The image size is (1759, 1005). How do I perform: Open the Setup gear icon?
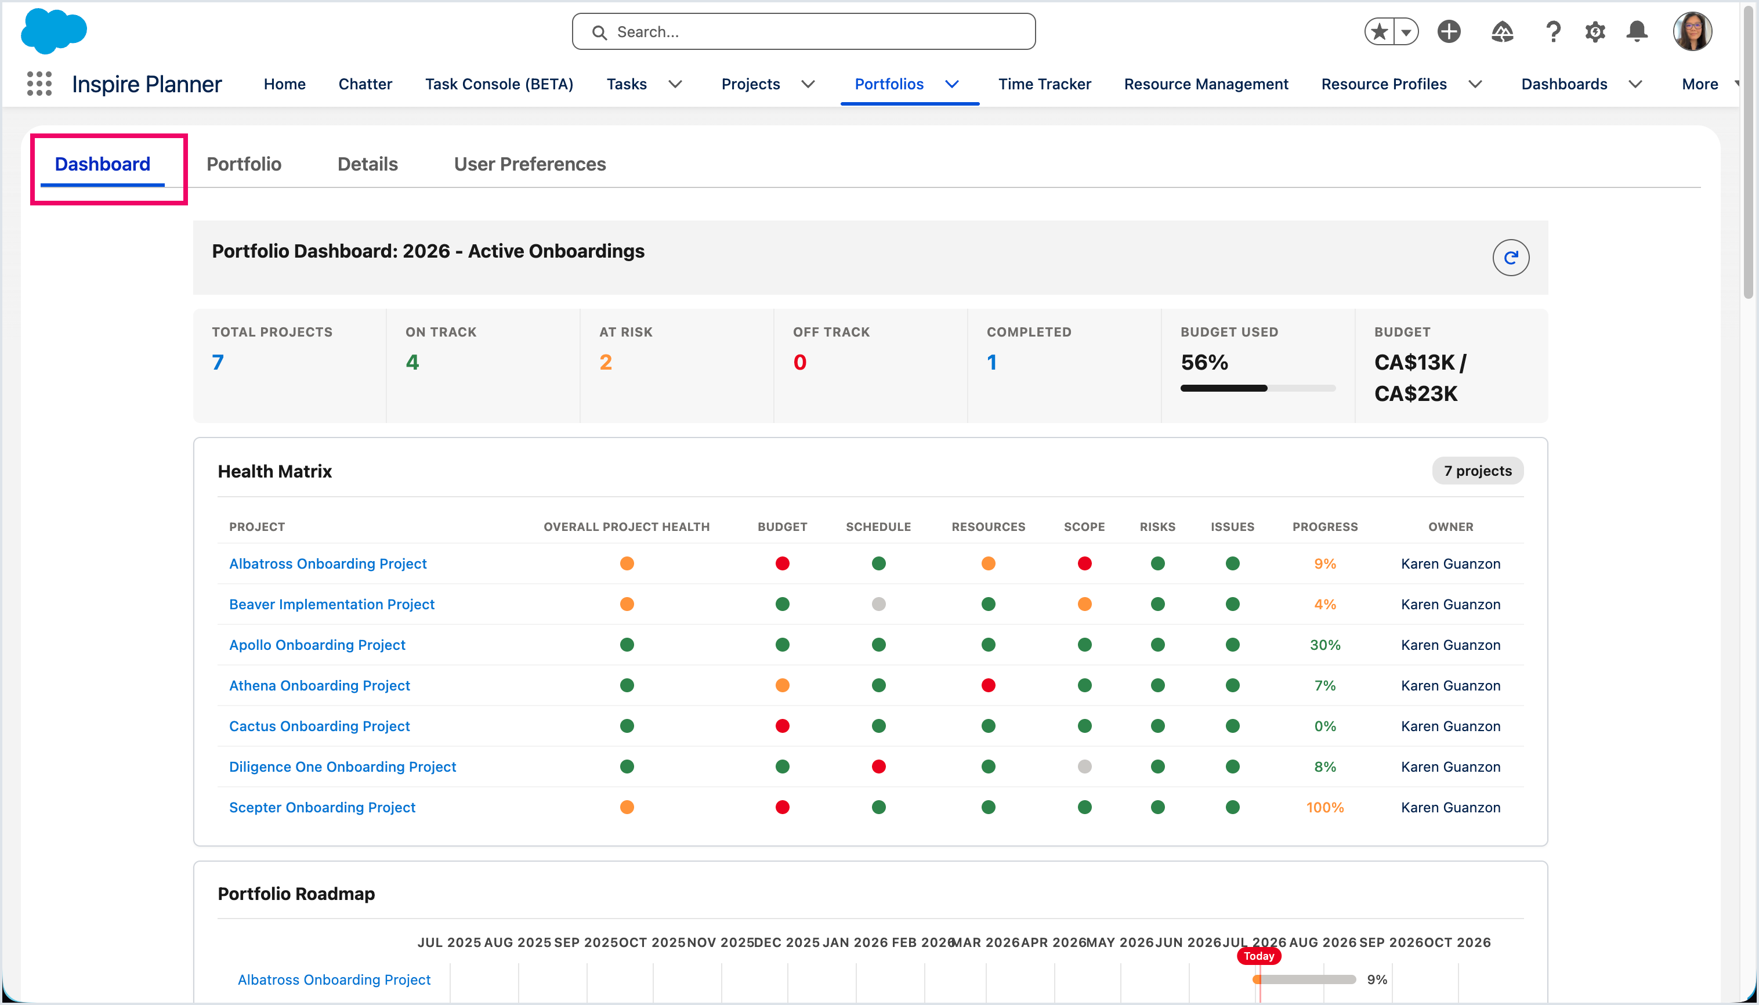click(1595, 32)
